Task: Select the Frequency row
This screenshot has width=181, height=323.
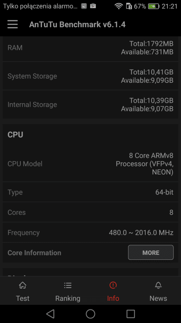Action: coord(90,233)
